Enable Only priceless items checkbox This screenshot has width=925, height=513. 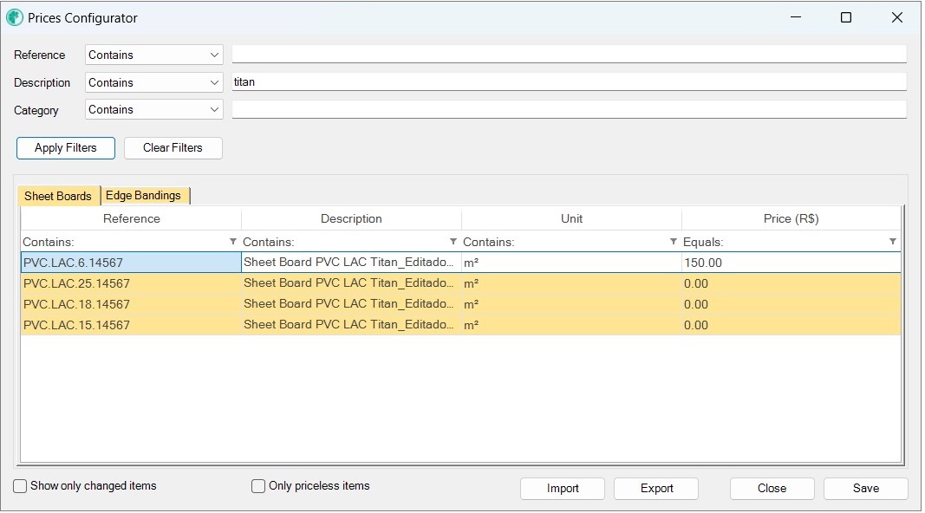coord(258,486)
